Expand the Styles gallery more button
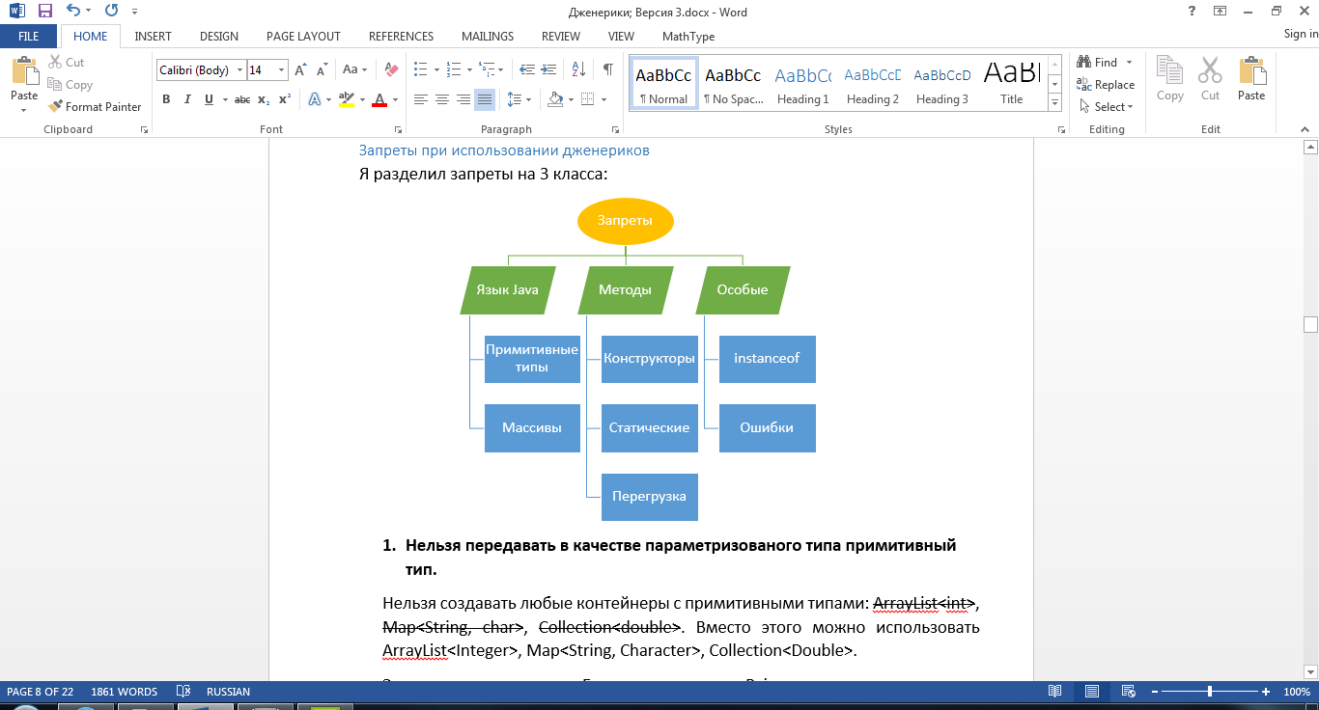The image size is (1319, 710). (x=1054, y=103)
